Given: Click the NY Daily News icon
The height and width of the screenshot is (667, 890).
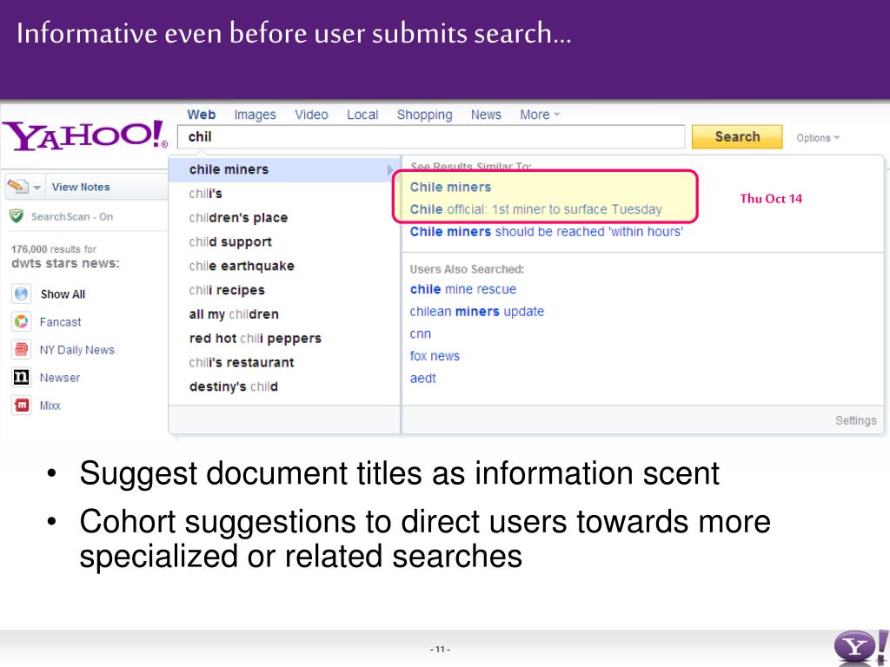Looking at the screenshot, I should tap(21, 349).
